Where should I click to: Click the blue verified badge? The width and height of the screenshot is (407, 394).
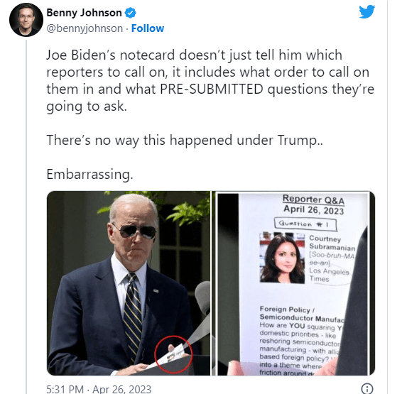click(130, 13)
